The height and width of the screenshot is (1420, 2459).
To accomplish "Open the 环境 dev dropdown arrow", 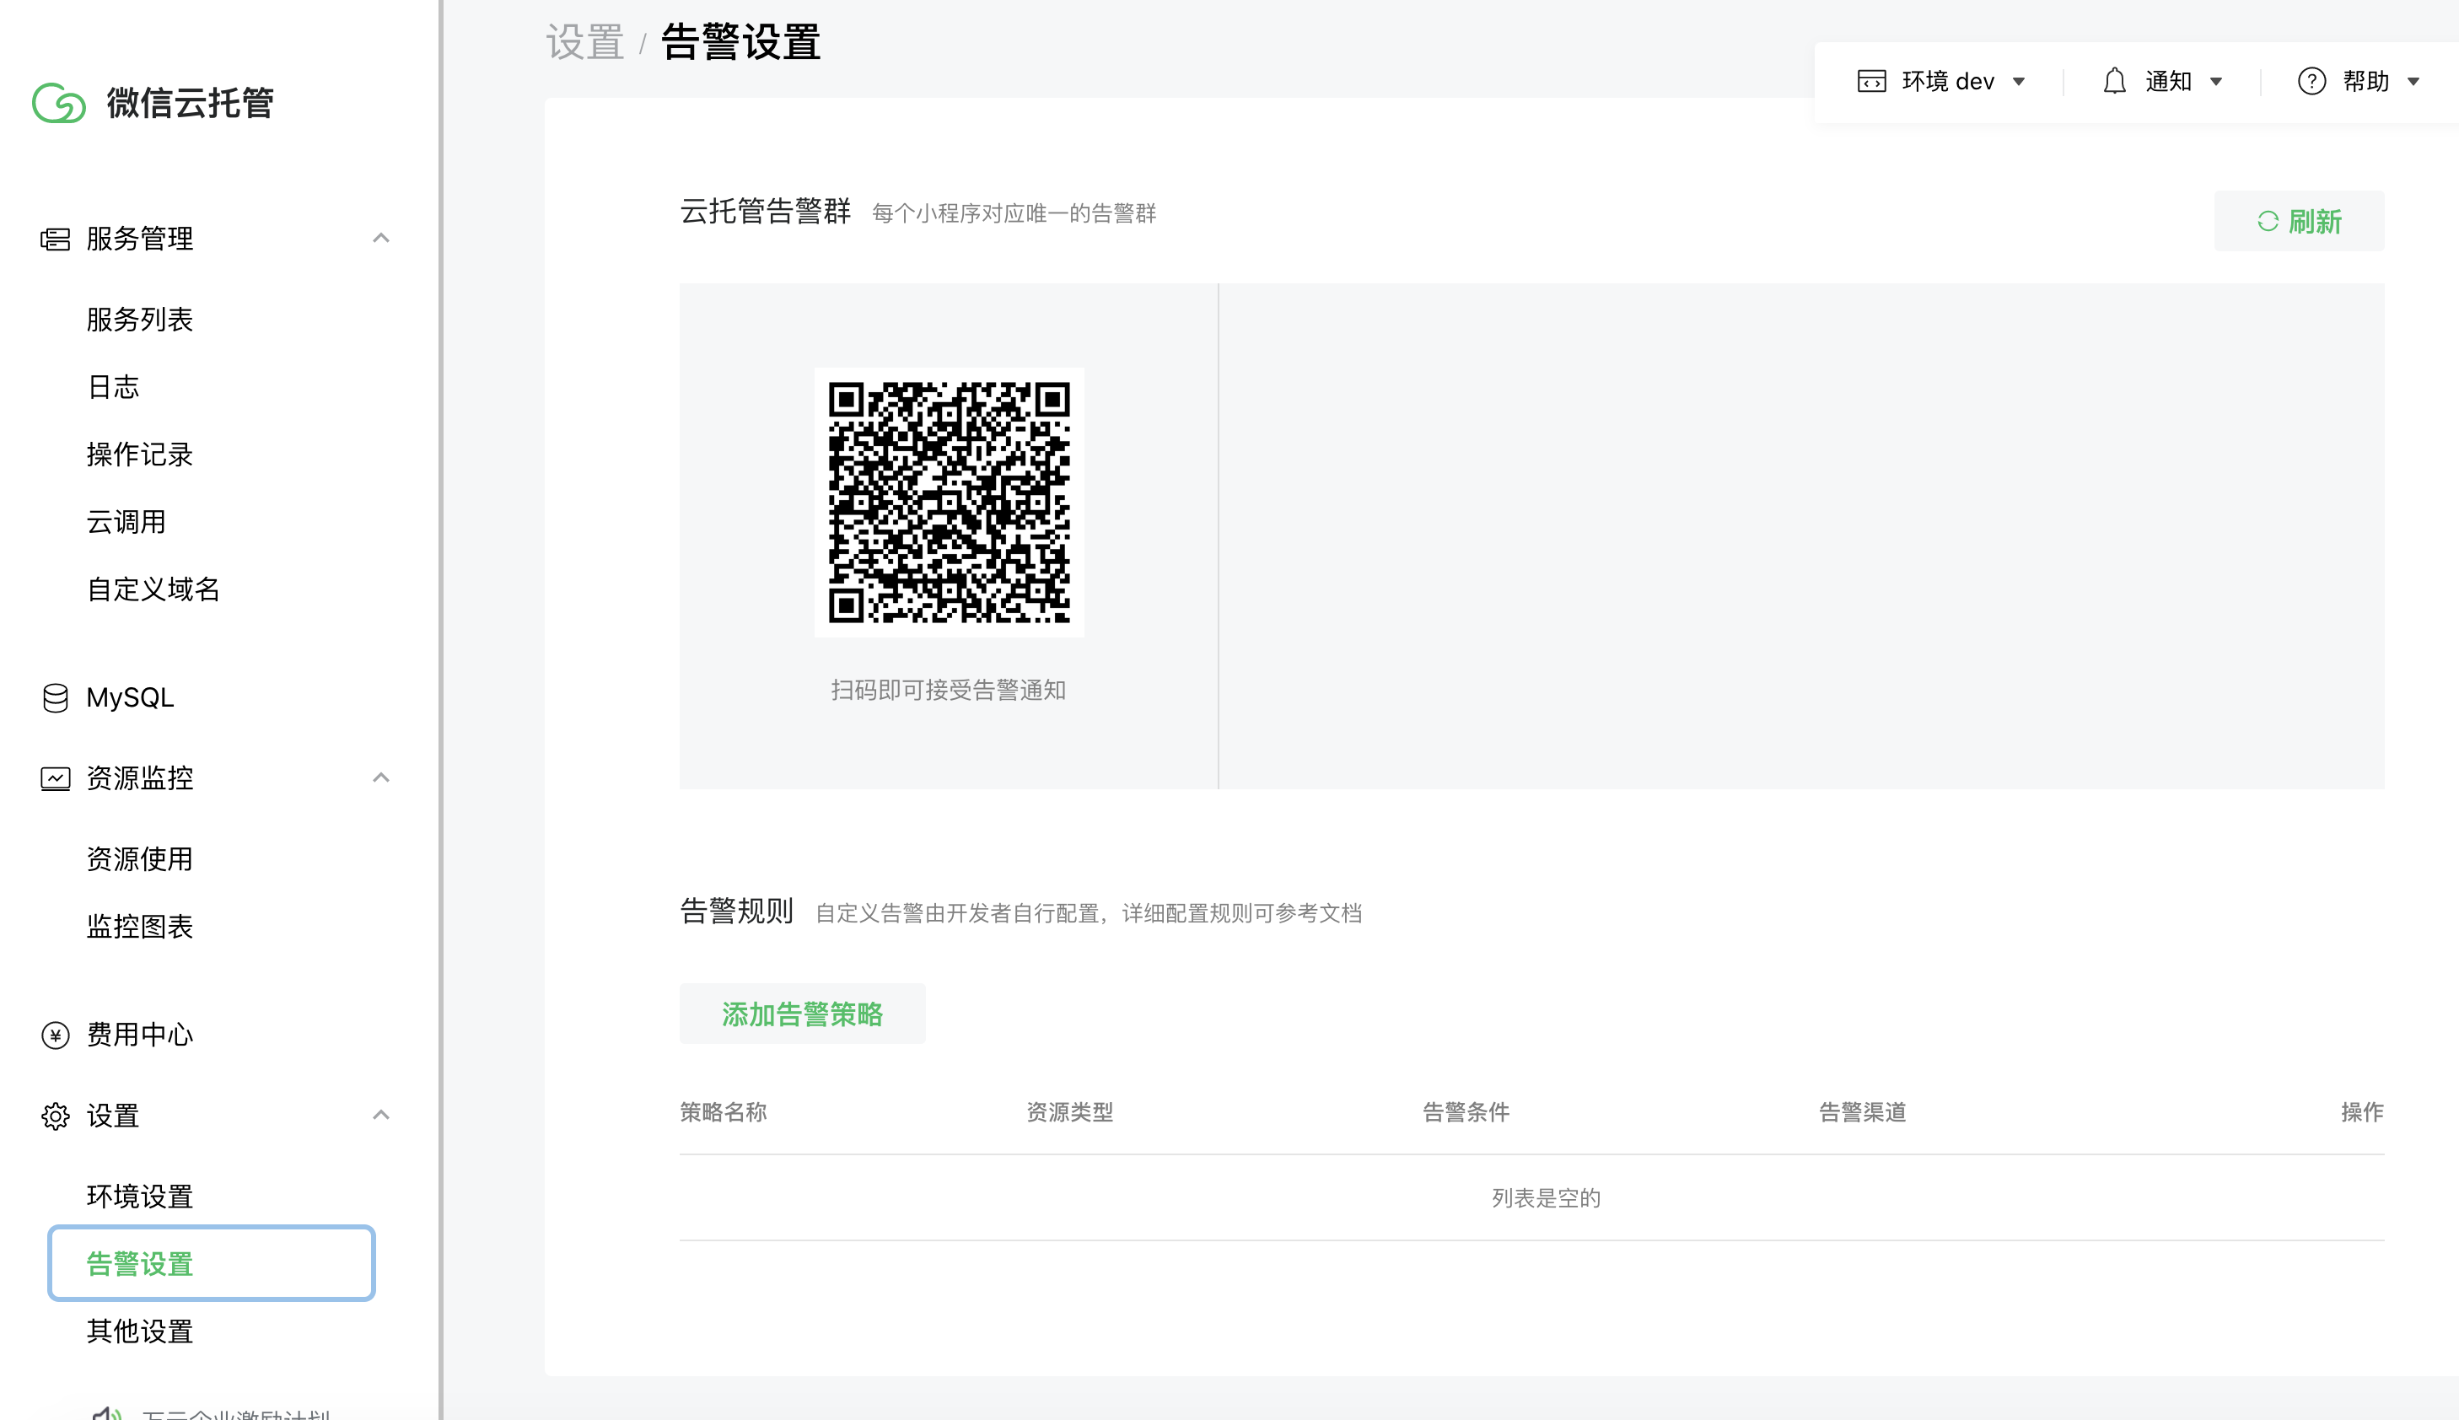I will [2020, 82].
